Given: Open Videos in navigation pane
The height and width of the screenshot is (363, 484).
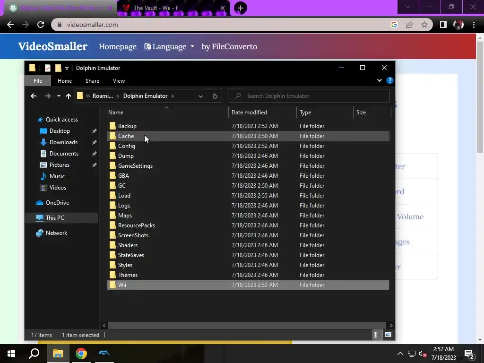Looking at the screenshot, I should click(58, 187).
